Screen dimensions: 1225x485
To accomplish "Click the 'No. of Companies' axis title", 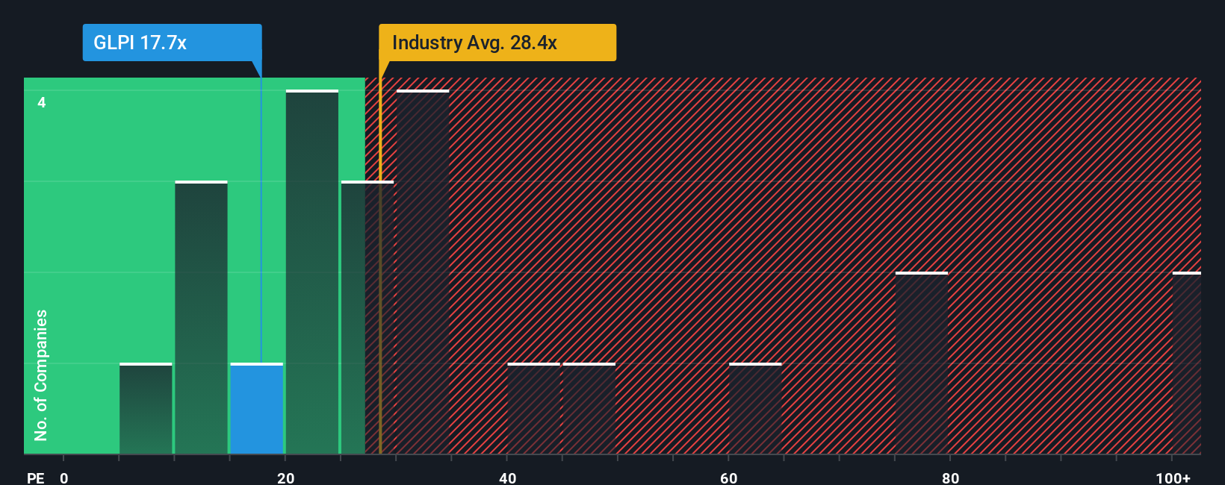I will pos(41,375).
